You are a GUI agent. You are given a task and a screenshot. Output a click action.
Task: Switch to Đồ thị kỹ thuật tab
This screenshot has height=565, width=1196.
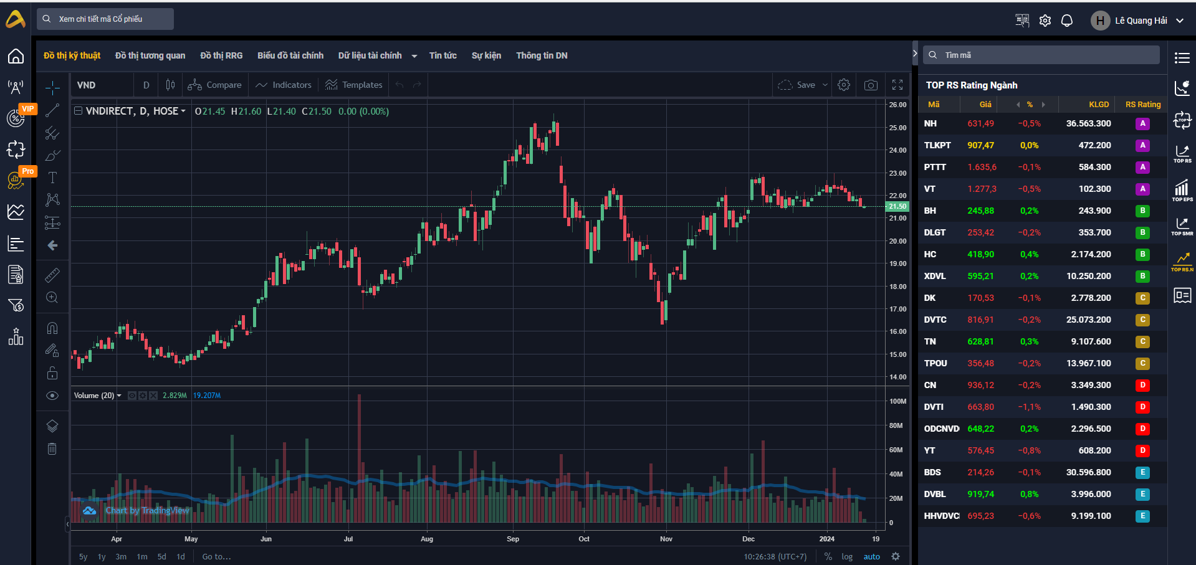click(x=72, y=55)
